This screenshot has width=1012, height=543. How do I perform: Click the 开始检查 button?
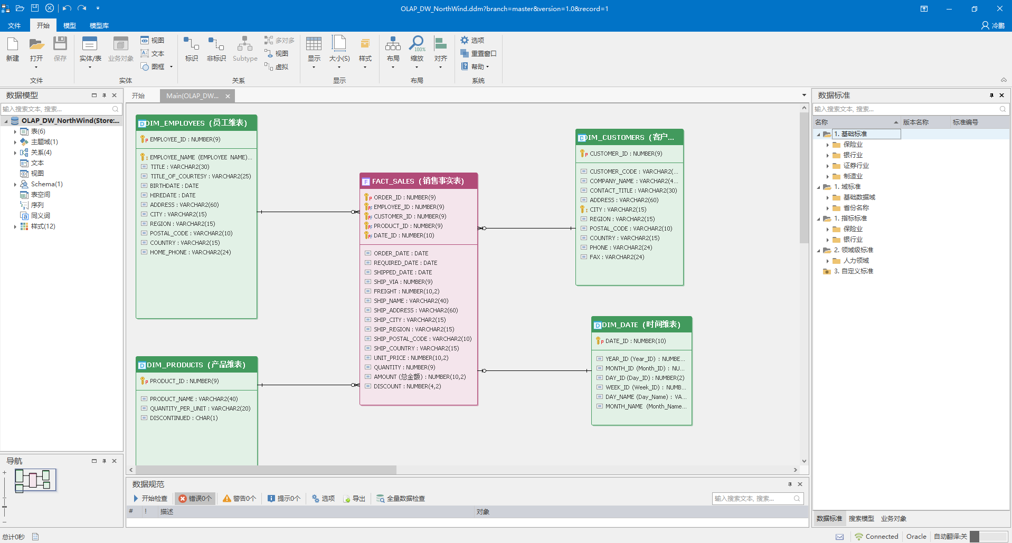pyautogui.click(x=150, y=498)
